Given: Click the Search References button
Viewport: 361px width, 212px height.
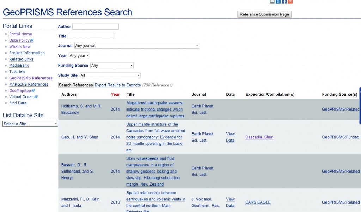Looking at the screenshot, I should (76, 85).
